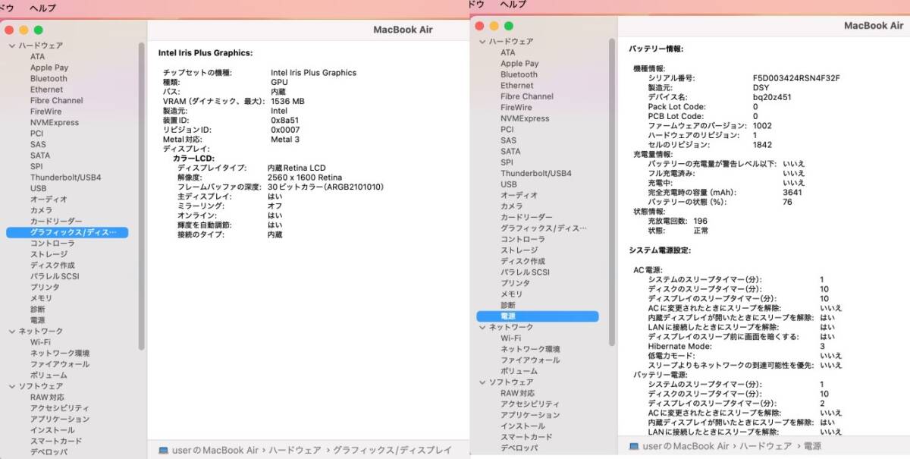Viewport: 910px width, 459px height.
Task: Click the full charge capacity value 3641
Action: tap(792, 193)
